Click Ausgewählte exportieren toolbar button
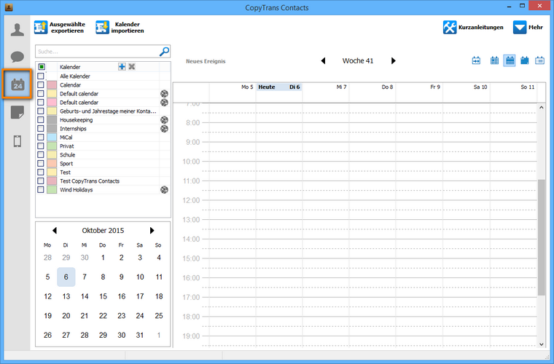 coord(60,28)
